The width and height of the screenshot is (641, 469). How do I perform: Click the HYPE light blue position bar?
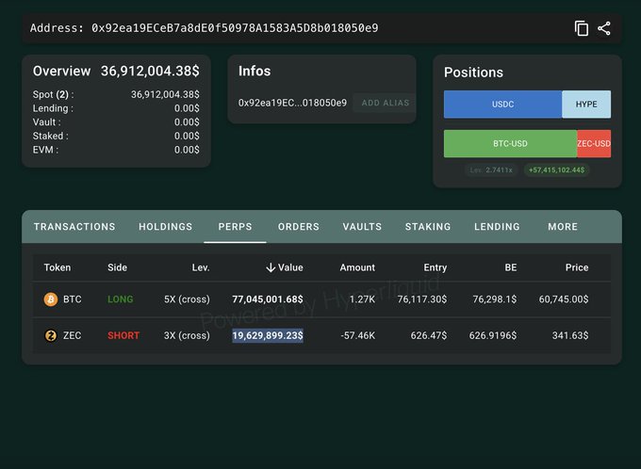coord(586,105)
